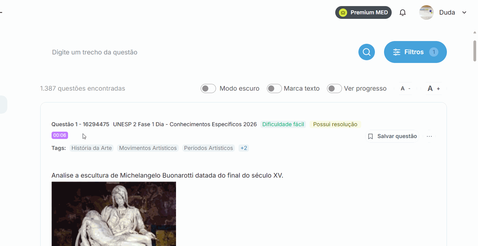
Task: Open the notifications bell
Action: tap(403, 12)
